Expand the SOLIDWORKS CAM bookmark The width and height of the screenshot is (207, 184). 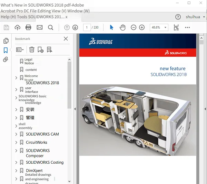[x=16, y=134]
